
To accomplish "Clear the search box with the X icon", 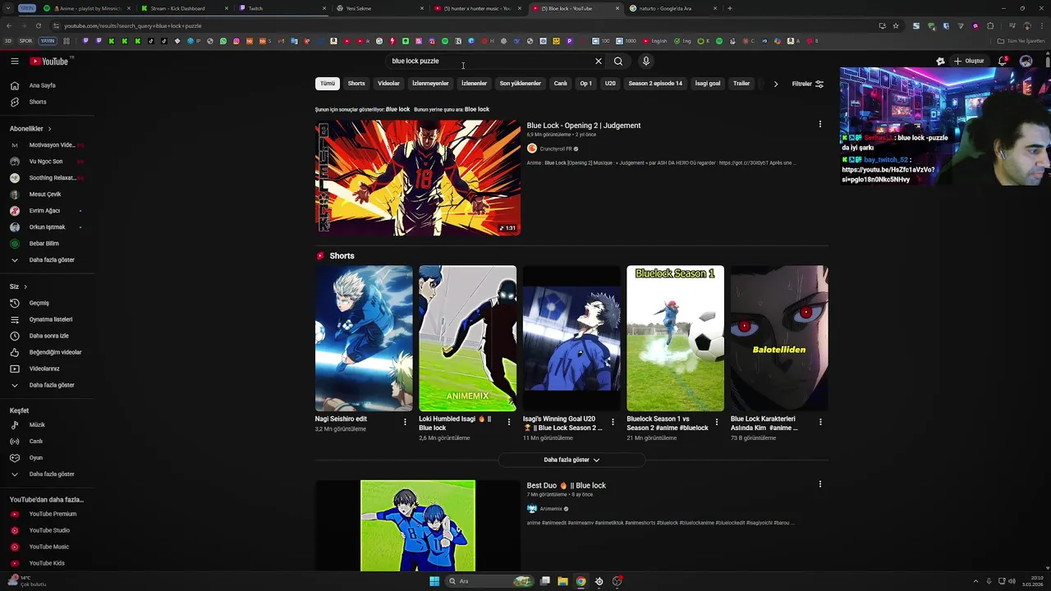I will [599, 61].
